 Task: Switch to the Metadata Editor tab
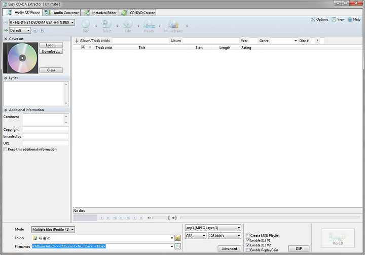coord(100,13)
